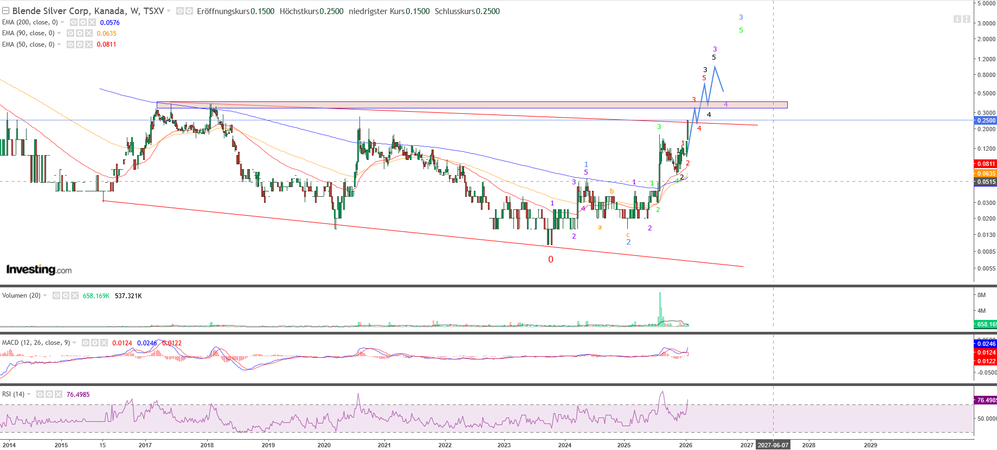Delete the Volumen indicator using X icon
Viewport: 997px width, 450px height.
[x=74, y=295]
